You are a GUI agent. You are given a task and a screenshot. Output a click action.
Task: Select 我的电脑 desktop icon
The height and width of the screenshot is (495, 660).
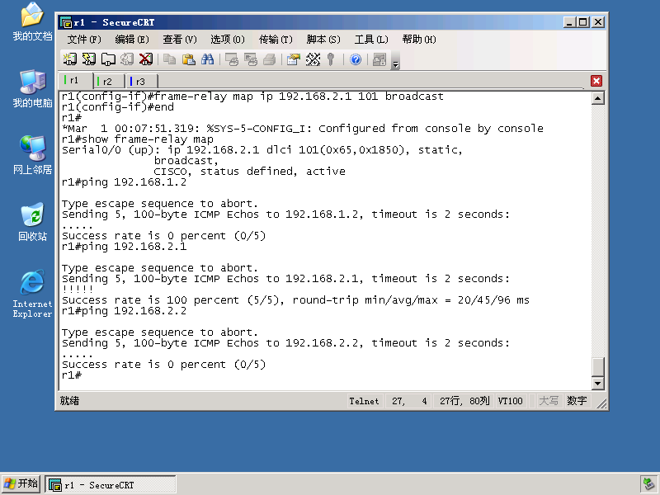click(x=32, y=89)
